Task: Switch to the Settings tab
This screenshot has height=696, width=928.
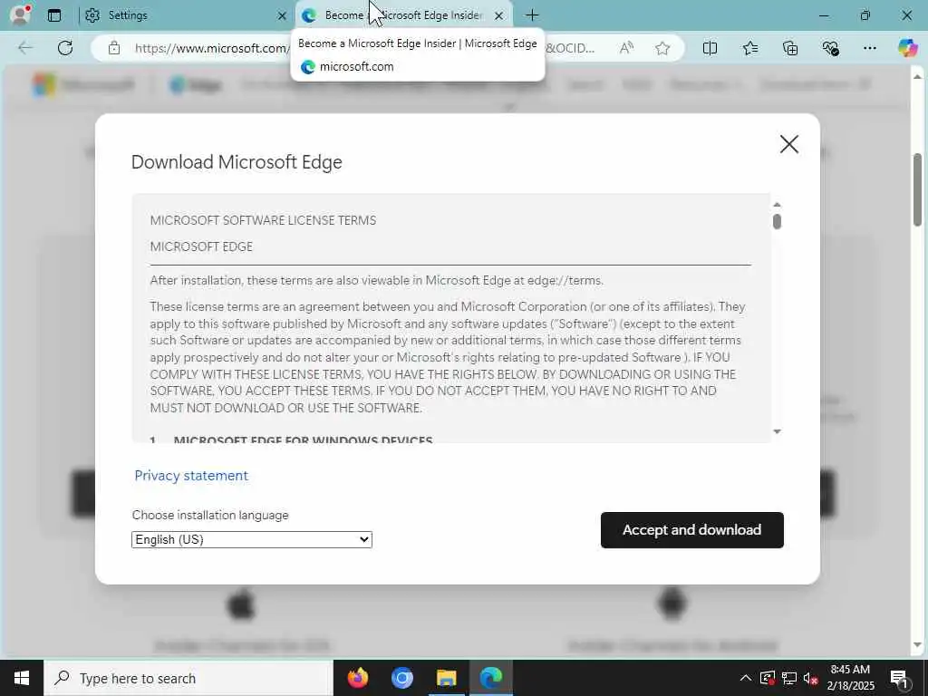Action: point(183,15)
